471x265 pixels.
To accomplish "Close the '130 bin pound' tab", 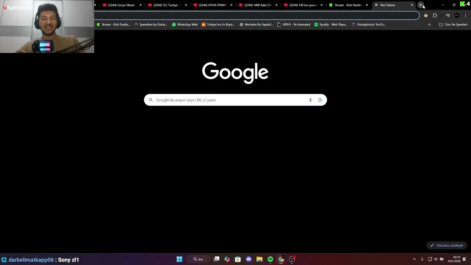I will click(322, 5).
